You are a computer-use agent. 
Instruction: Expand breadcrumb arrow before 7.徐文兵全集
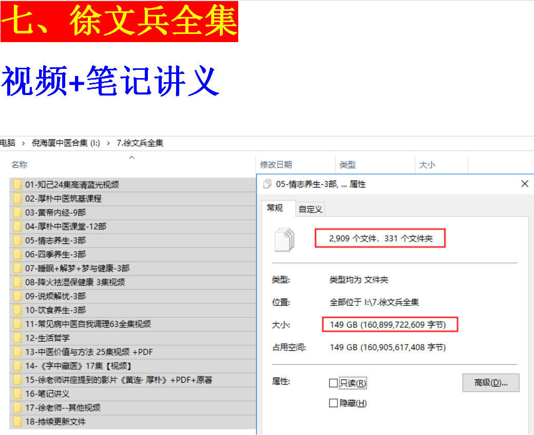point(108,143)
